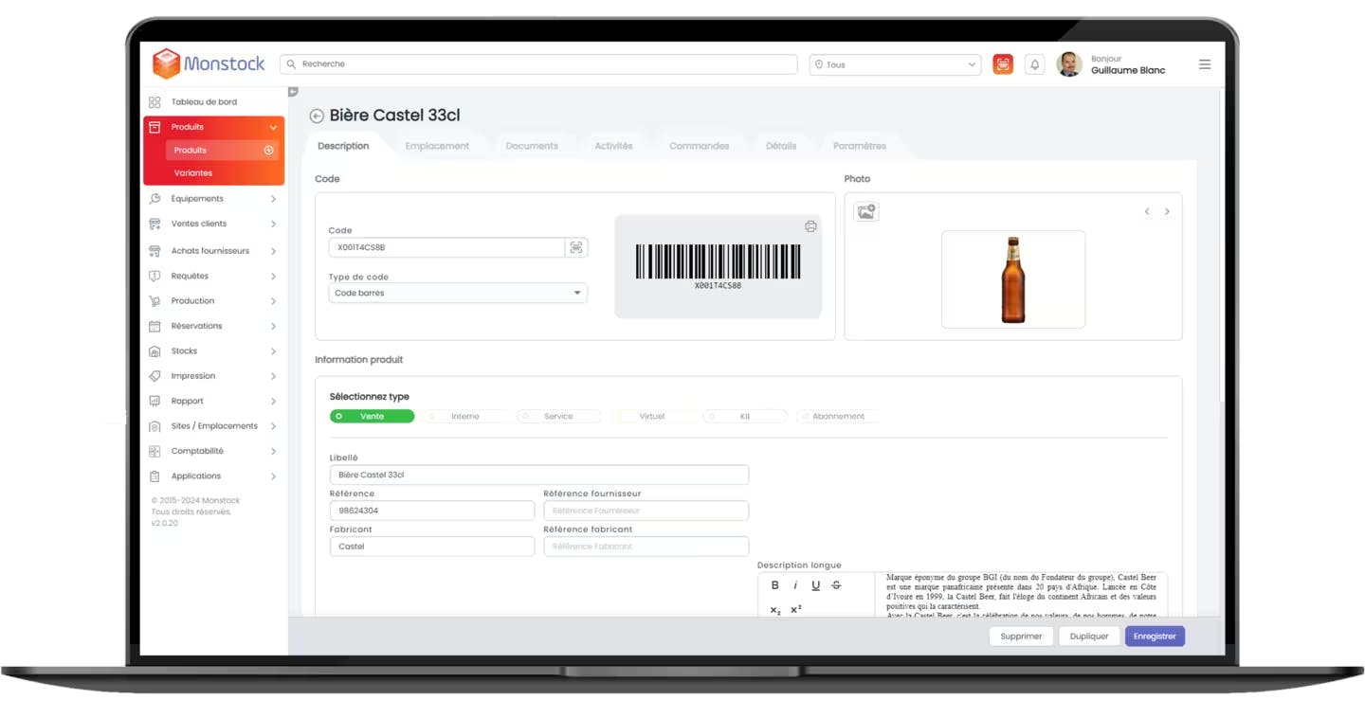This screenshot has width=1365, height=718.
Task: Click the add photo icon
Action: coord(865,212)
